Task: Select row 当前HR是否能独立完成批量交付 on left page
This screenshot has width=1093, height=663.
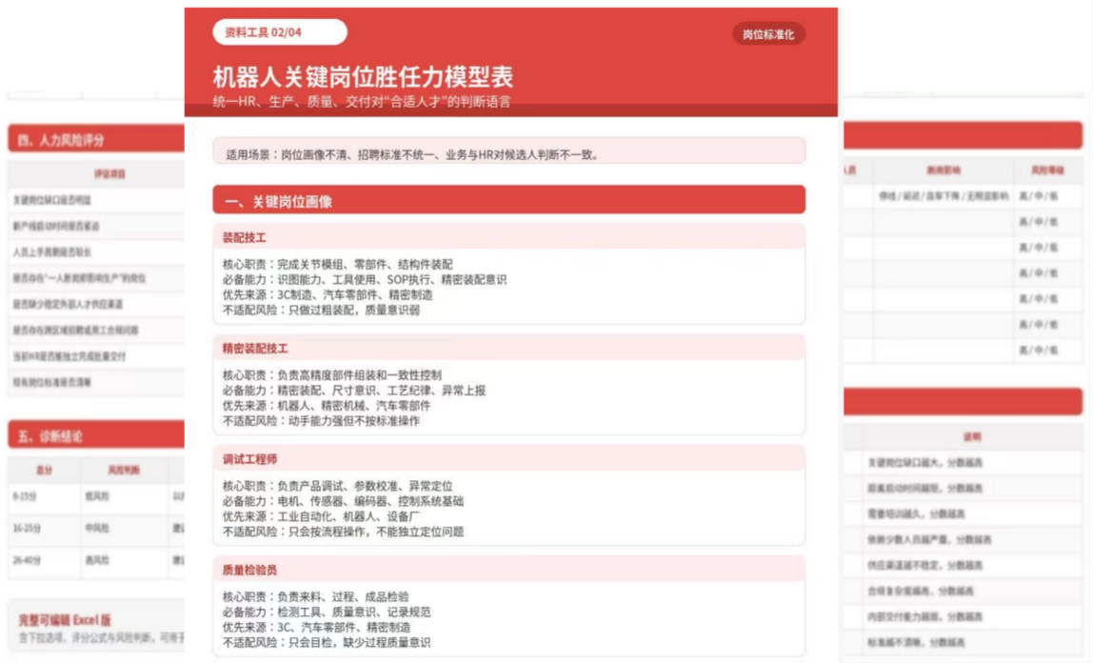Action: pyautogui.click(x=96, y=356)
